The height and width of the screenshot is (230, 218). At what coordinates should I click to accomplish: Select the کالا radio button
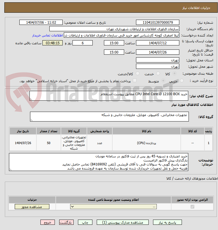(x=174, y=73)
